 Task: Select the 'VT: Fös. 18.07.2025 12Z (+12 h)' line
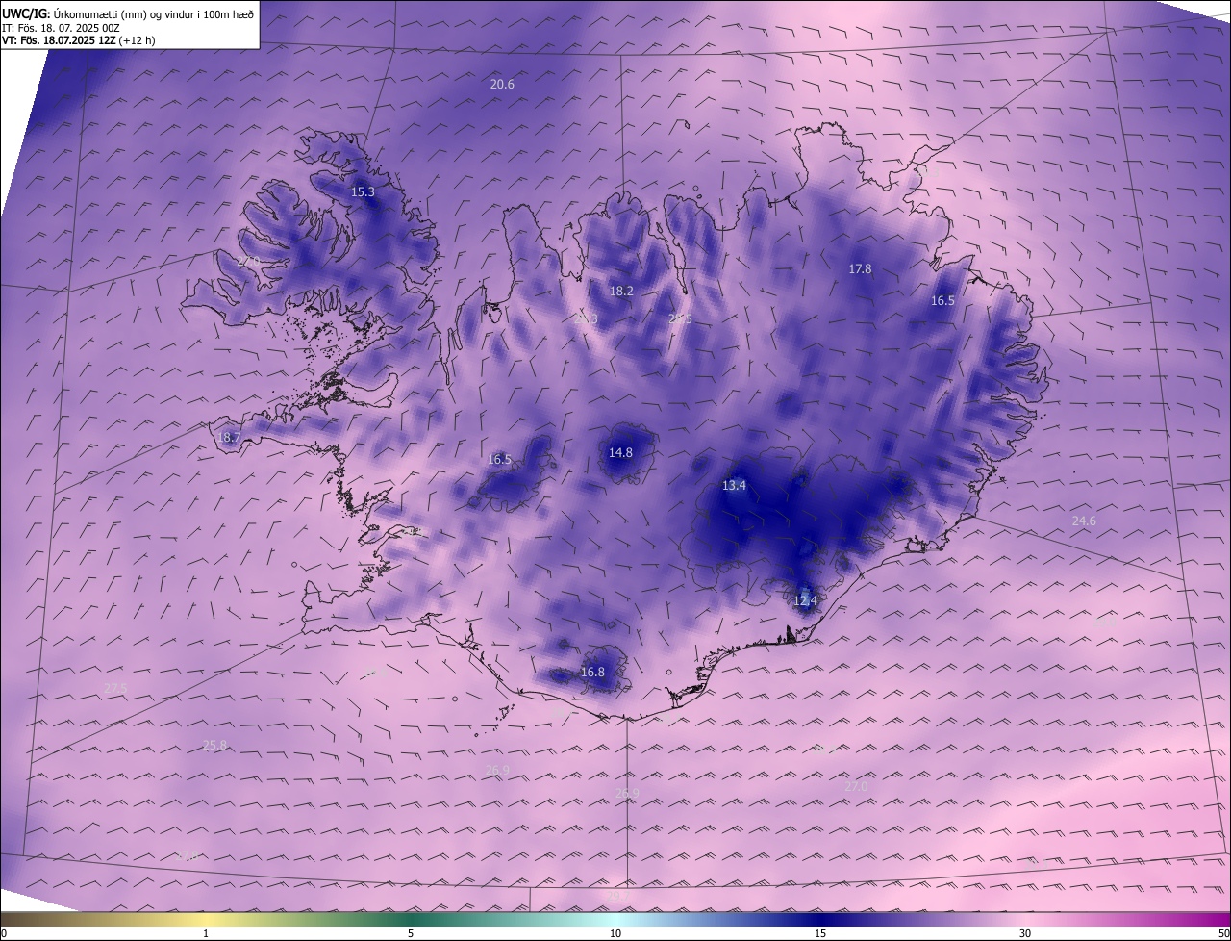(x=79, y=40)
